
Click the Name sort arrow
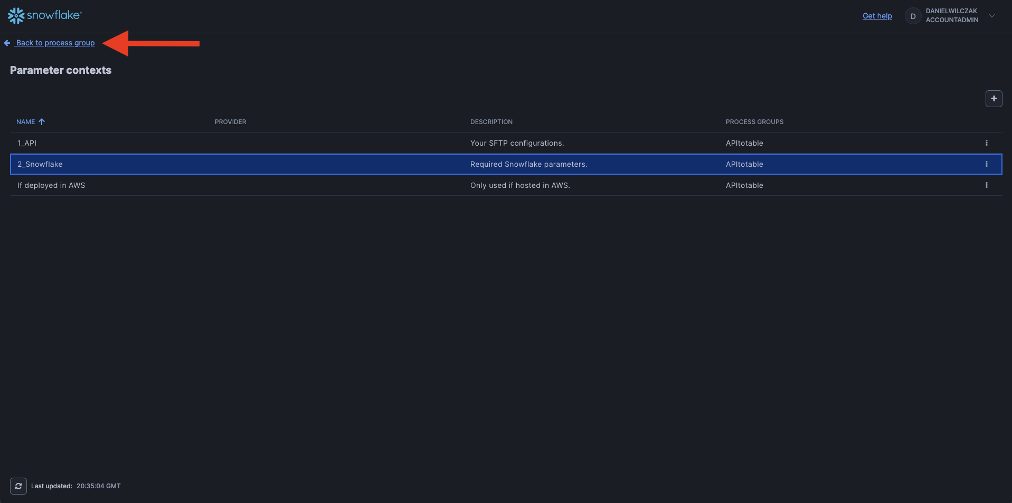42,122
